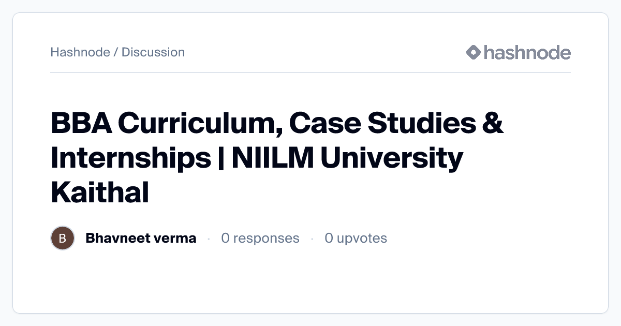Click the hashnode wordmark beside the logo
Image resolution: width=621 pixels, height=326 pixels.
(x=527, y=52)
